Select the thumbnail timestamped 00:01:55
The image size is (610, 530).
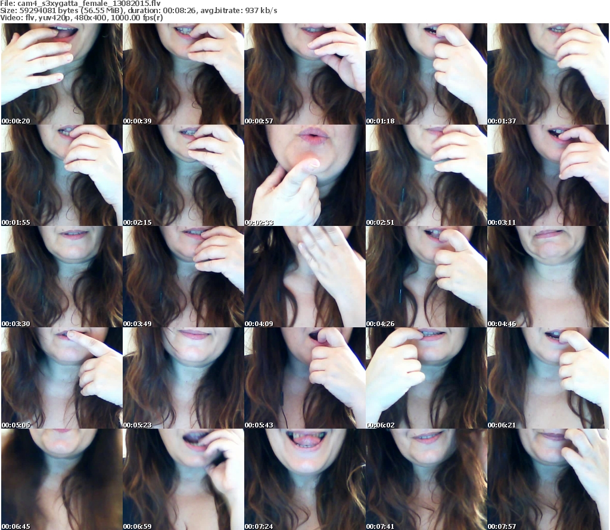point(62,175)
